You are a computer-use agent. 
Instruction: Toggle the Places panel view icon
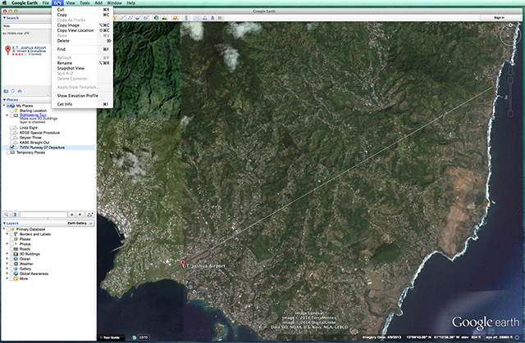(x=15, y=214)
